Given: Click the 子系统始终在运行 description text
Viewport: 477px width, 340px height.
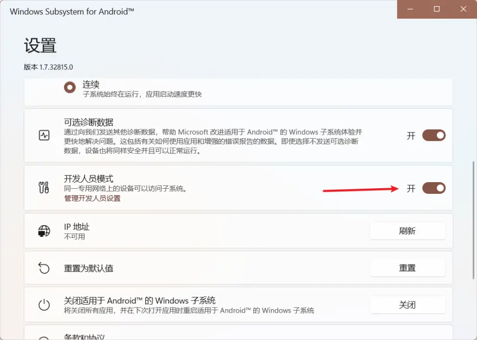Looking at the screenshot, I should (142, 94).
